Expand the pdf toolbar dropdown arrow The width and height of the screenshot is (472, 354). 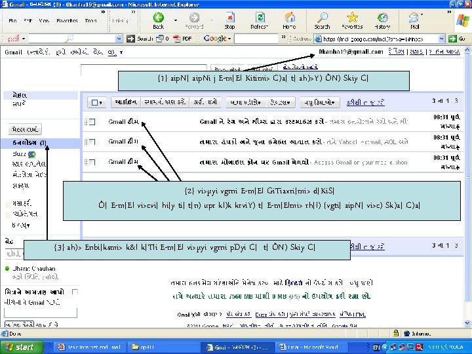point(23,39)
